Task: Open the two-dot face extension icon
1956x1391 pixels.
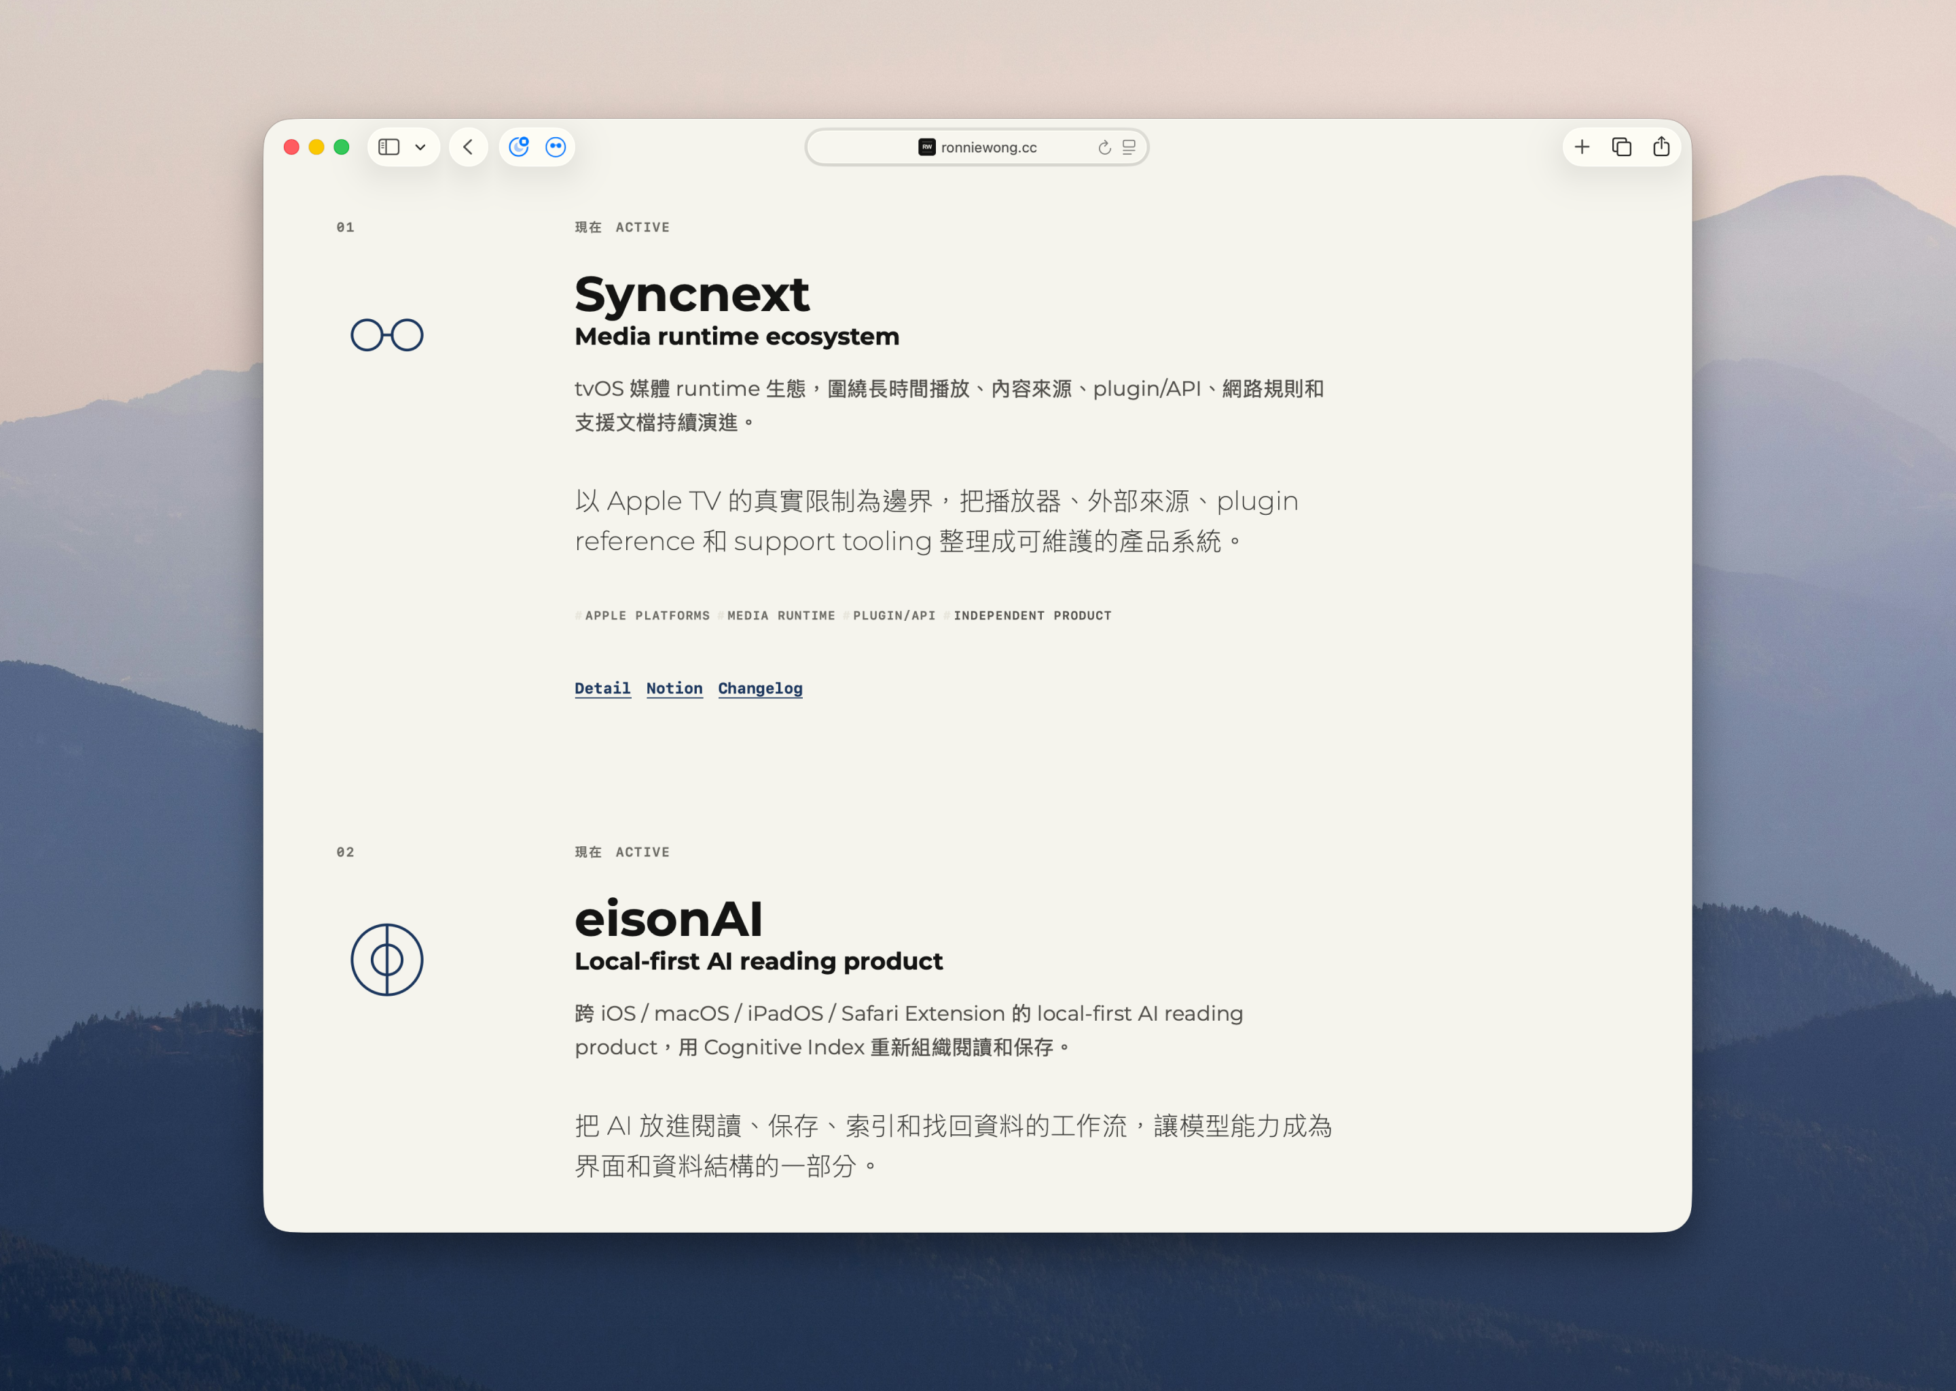Action: pos(556,147)
